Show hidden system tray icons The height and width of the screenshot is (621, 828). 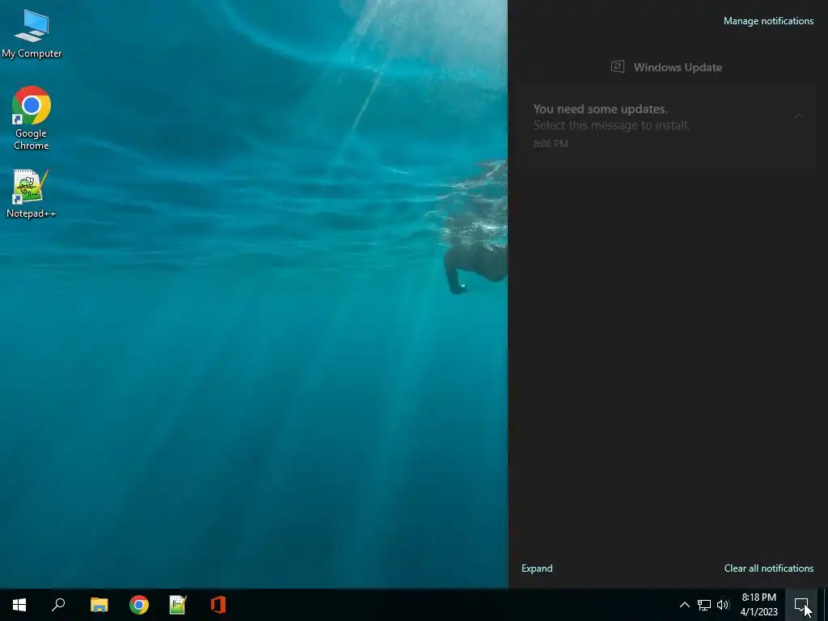[684, 605]
